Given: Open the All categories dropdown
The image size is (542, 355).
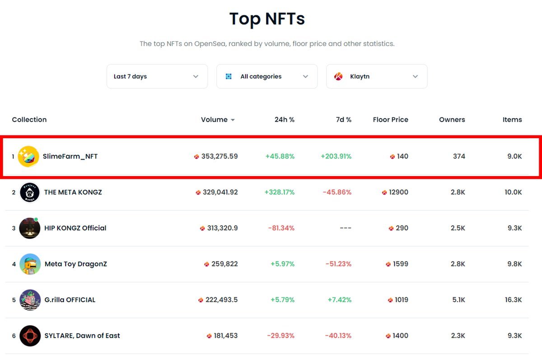Looking at the screenshot, I should pos(267,76).
